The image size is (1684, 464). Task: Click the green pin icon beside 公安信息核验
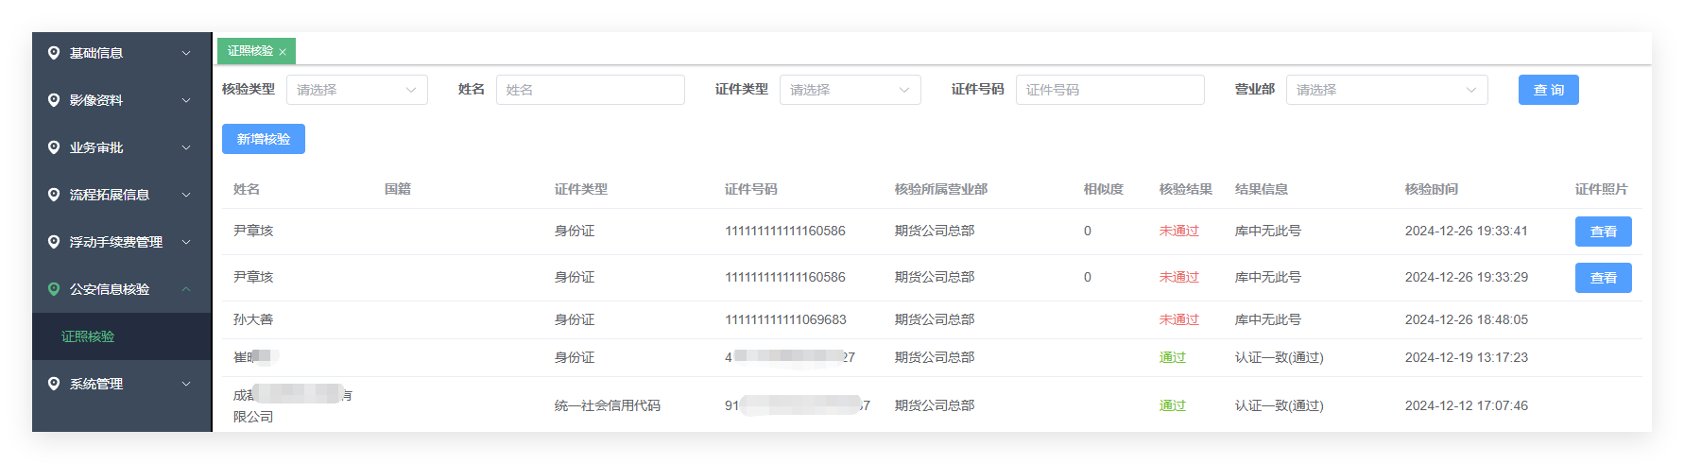[54, 289]
